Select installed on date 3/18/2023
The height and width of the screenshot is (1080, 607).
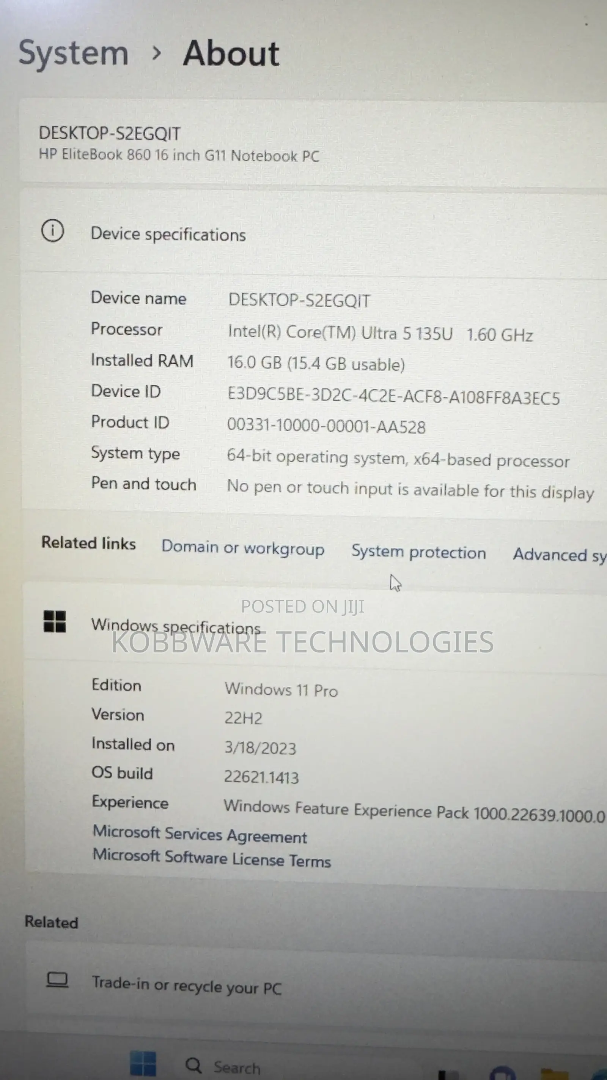coord(260,748)
